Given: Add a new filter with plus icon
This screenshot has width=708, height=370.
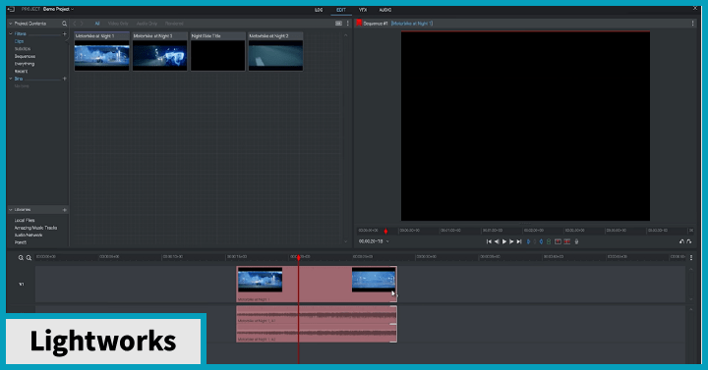Looking at the screenshot, I should tap(64, 33).
